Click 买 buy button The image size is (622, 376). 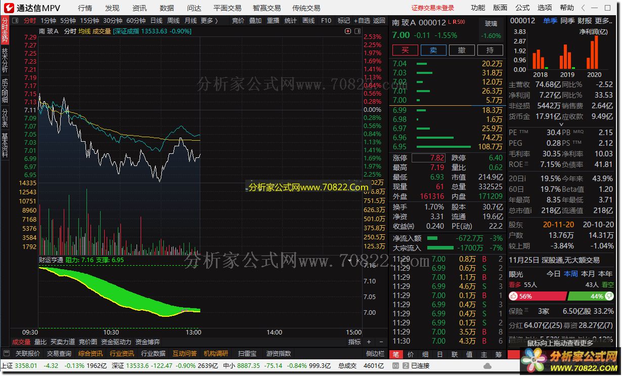coord(405,50)
